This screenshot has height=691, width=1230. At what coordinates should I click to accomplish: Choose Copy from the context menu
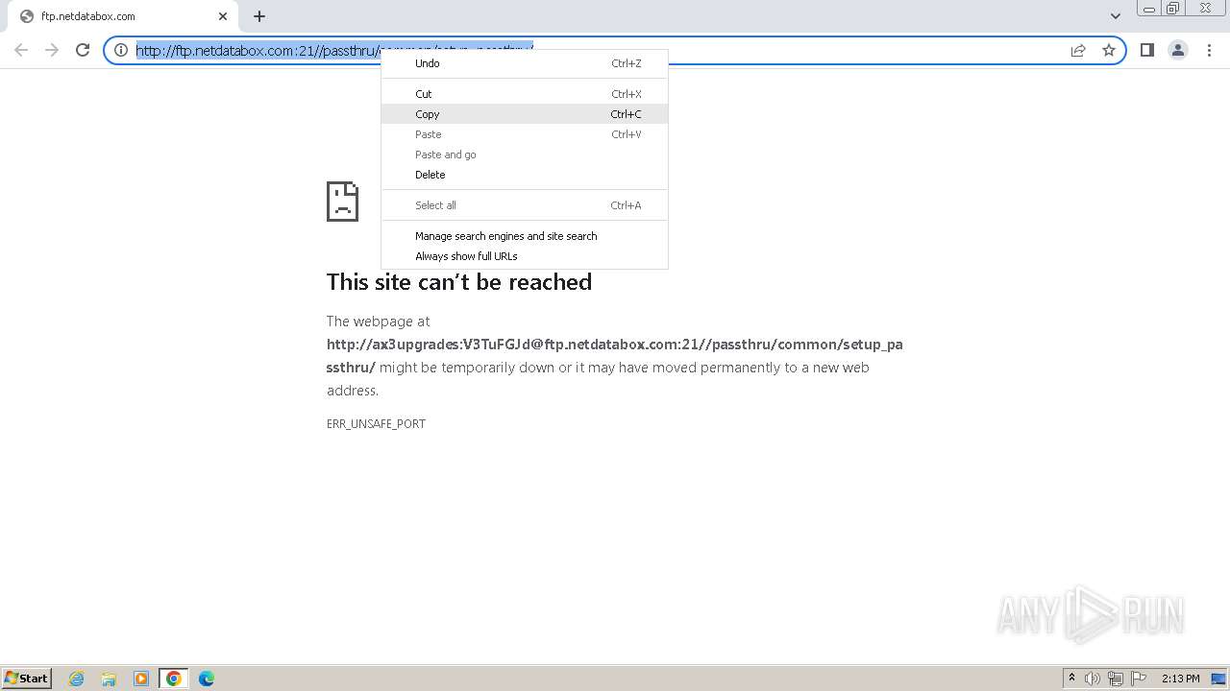pos(525,114)
